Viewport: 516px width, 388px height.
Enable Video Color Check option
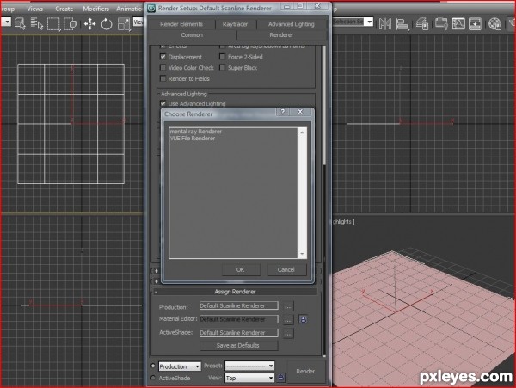coord(163,67)
